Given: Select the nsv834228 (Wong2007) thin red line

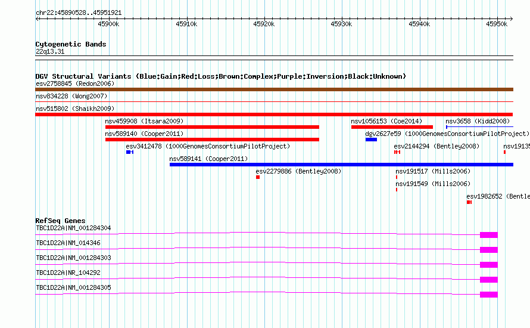Looking at the screenshot, I should (274, 101).
